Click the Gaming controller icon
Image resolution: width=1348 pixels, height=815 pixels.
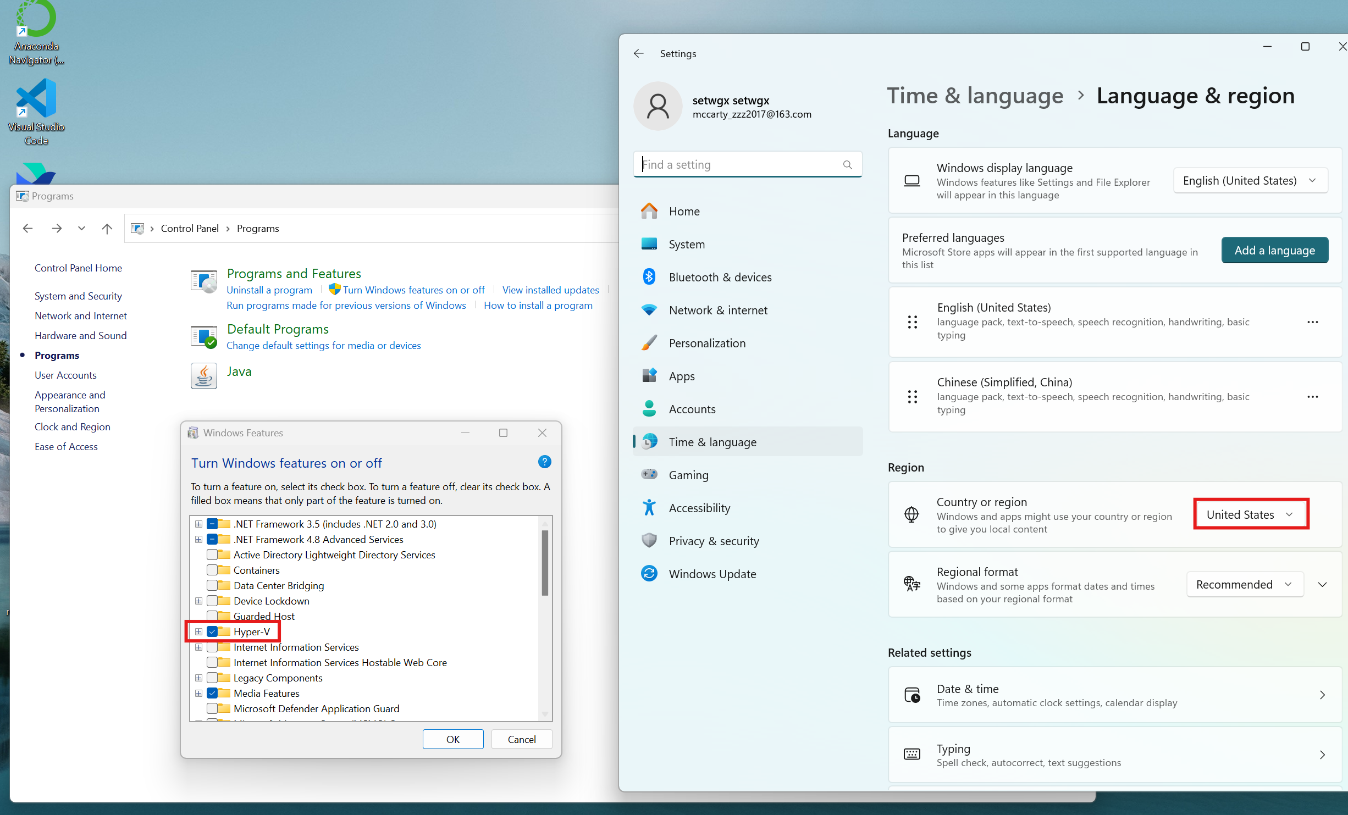point(649,474)
